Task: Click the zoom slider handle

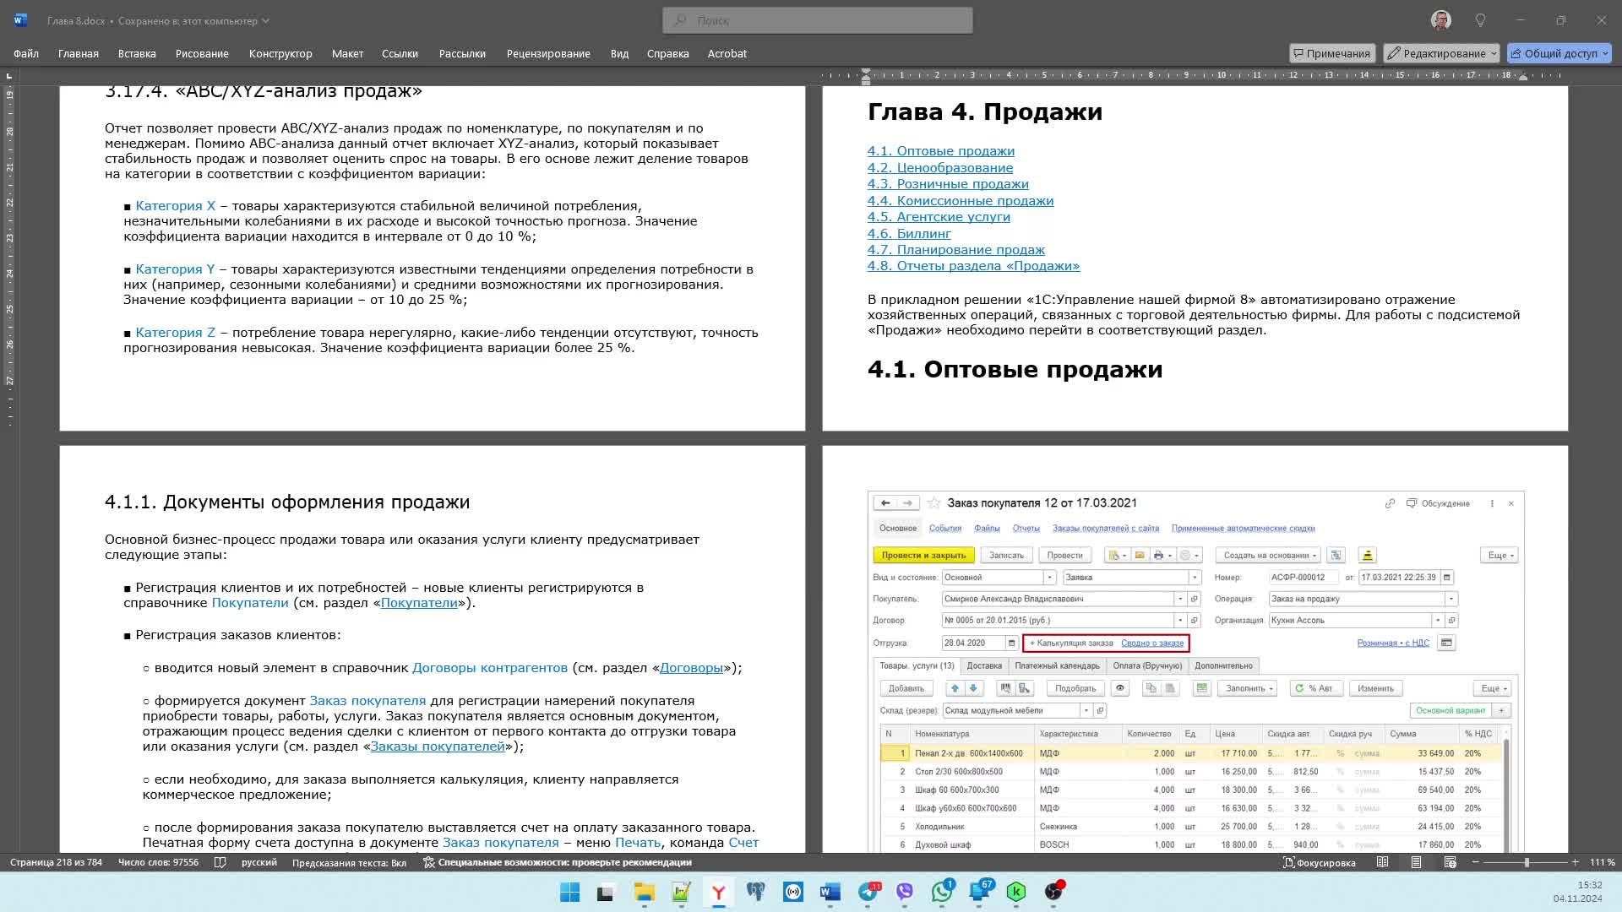Action: click(x=1526, y=862)
